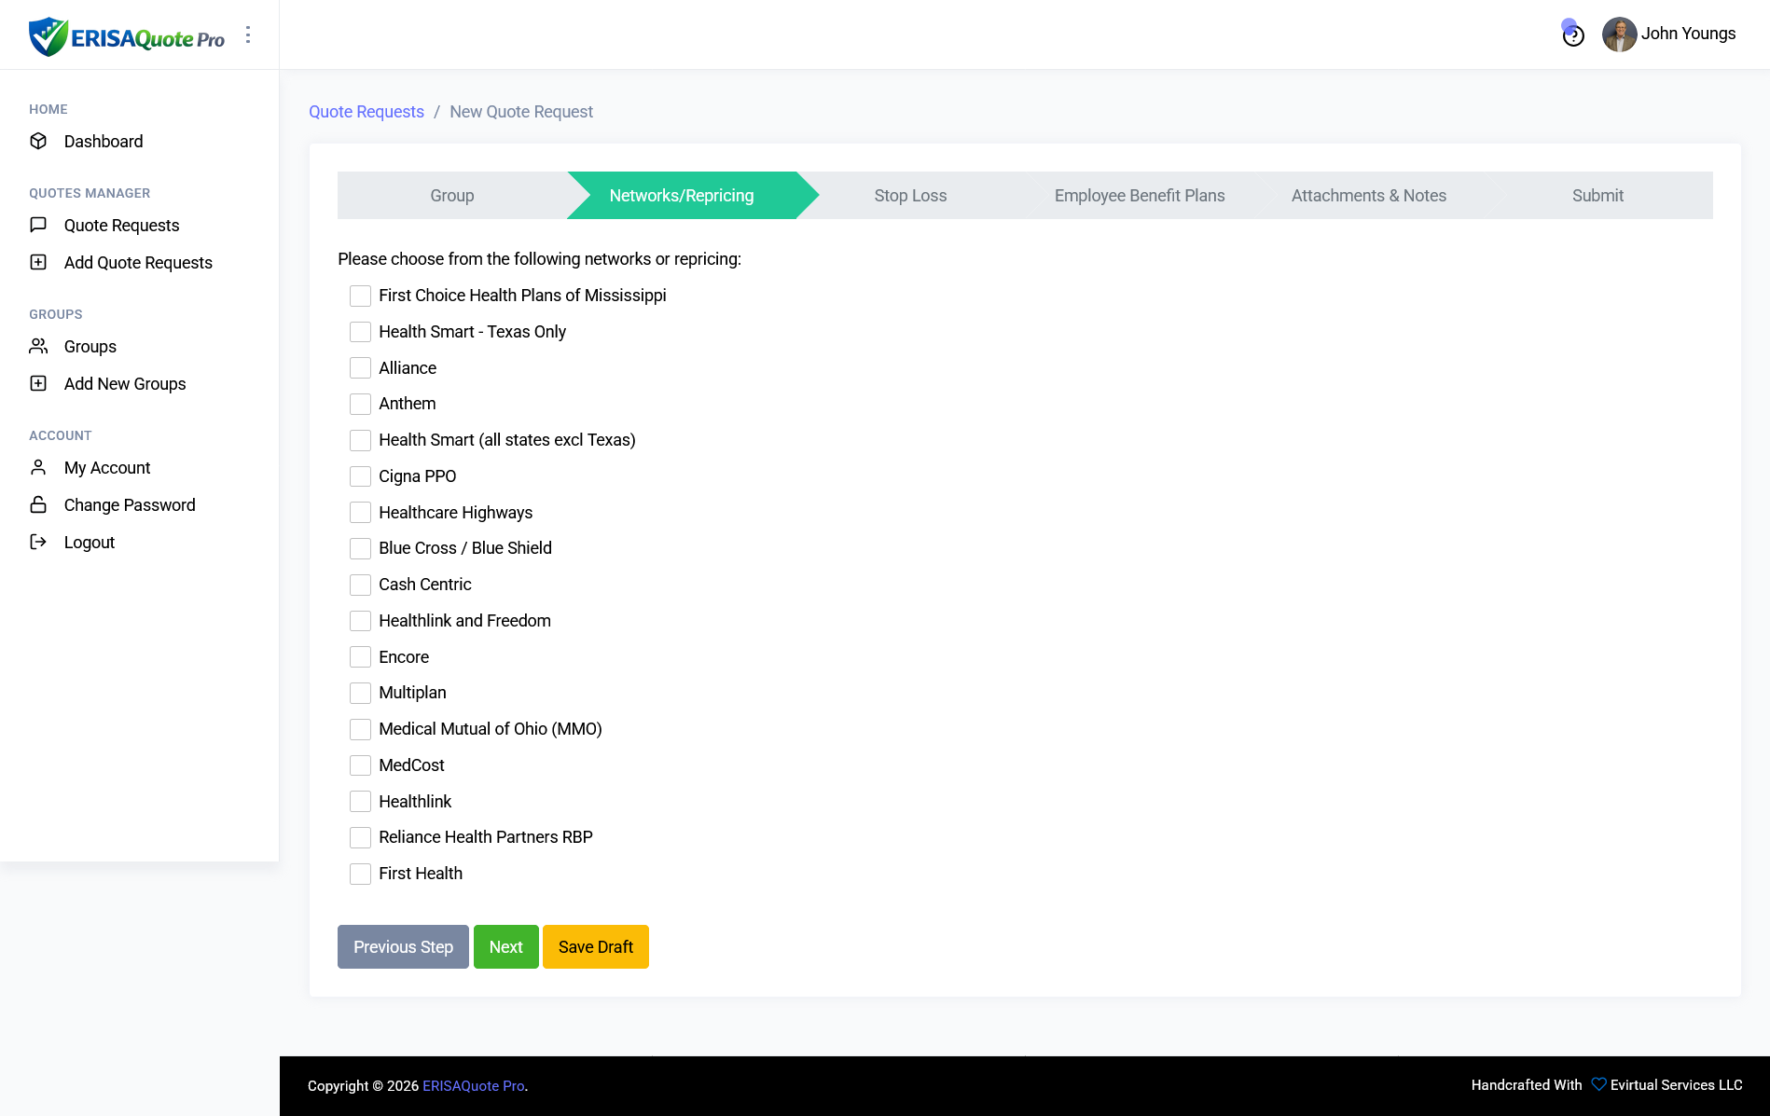Click the Logout arrow icon

(38, 542)
